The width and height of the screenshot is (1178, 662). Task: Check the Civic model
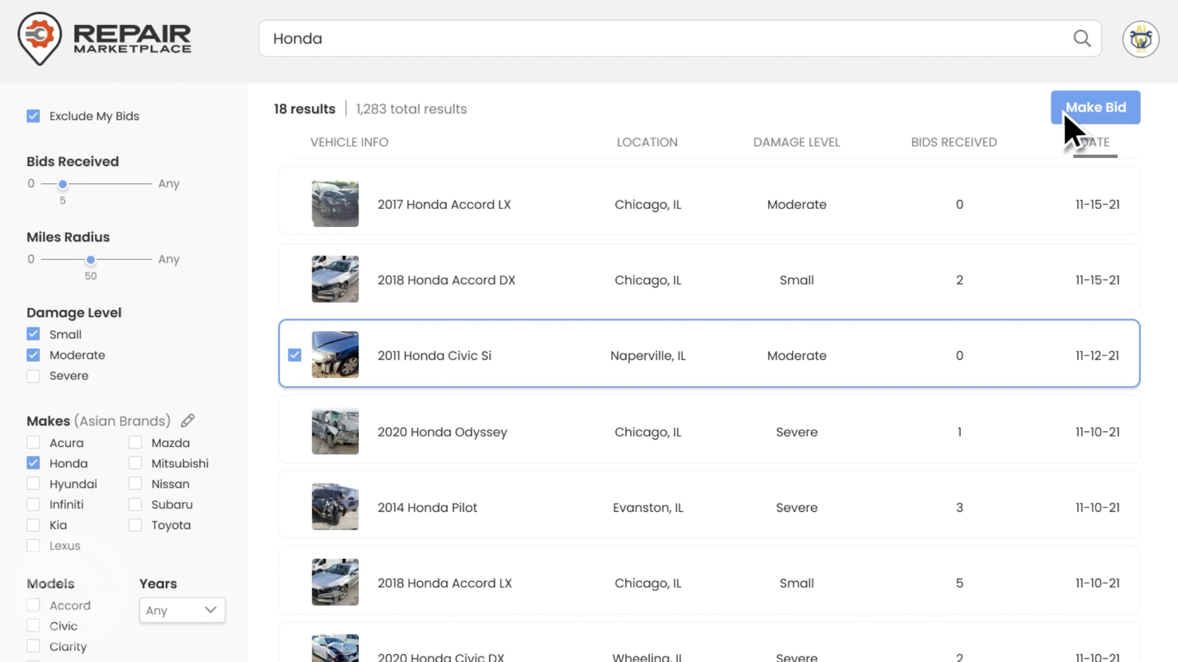tap(33, 626)
